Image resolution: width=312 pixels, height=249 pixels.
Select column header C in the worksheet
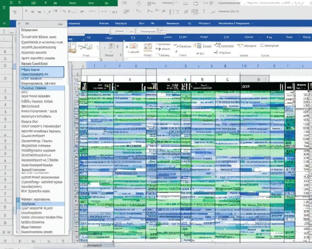click(227, 79)
